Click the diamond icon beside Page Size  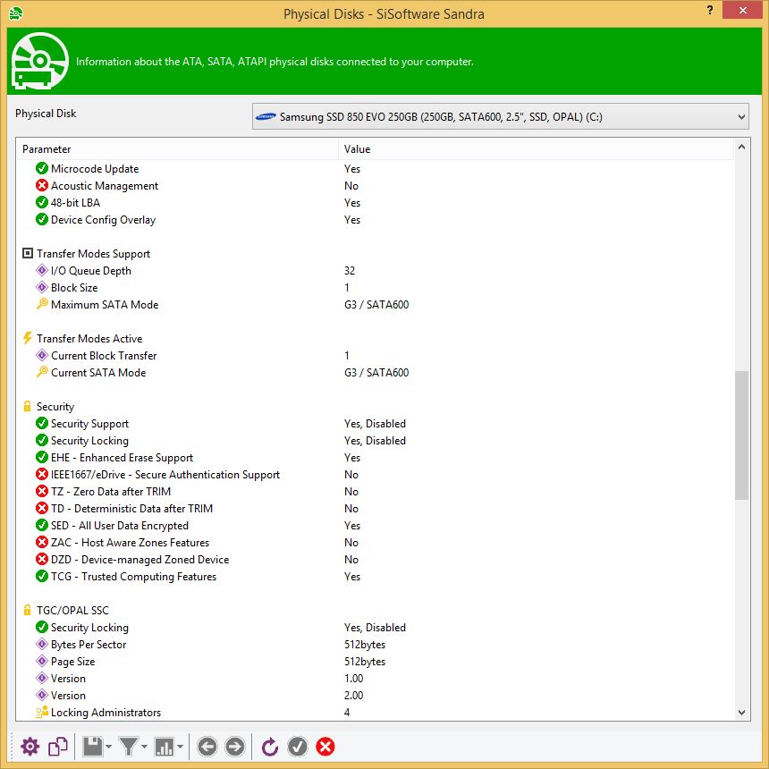point(42,661)
